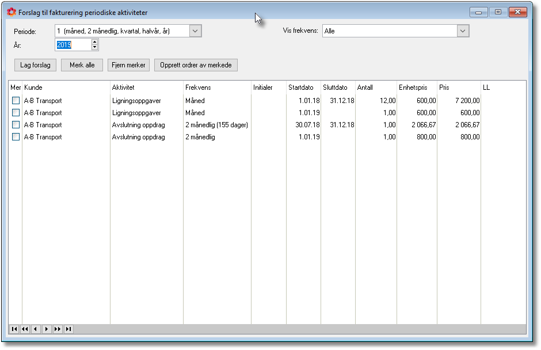This screenshot has height=350, width=541.
Task: Click the Pris column header
Action: coord(459,87)
